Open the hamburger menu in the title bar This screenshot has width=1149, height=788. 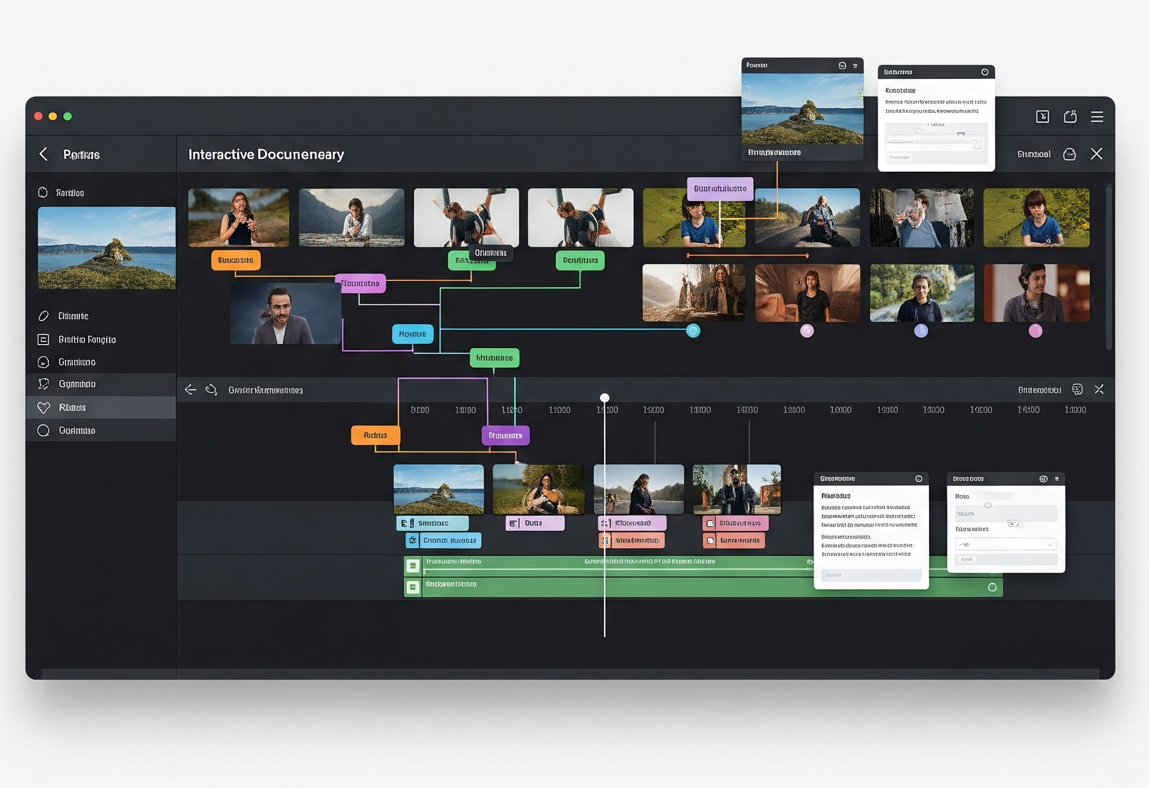point(1097,117)
